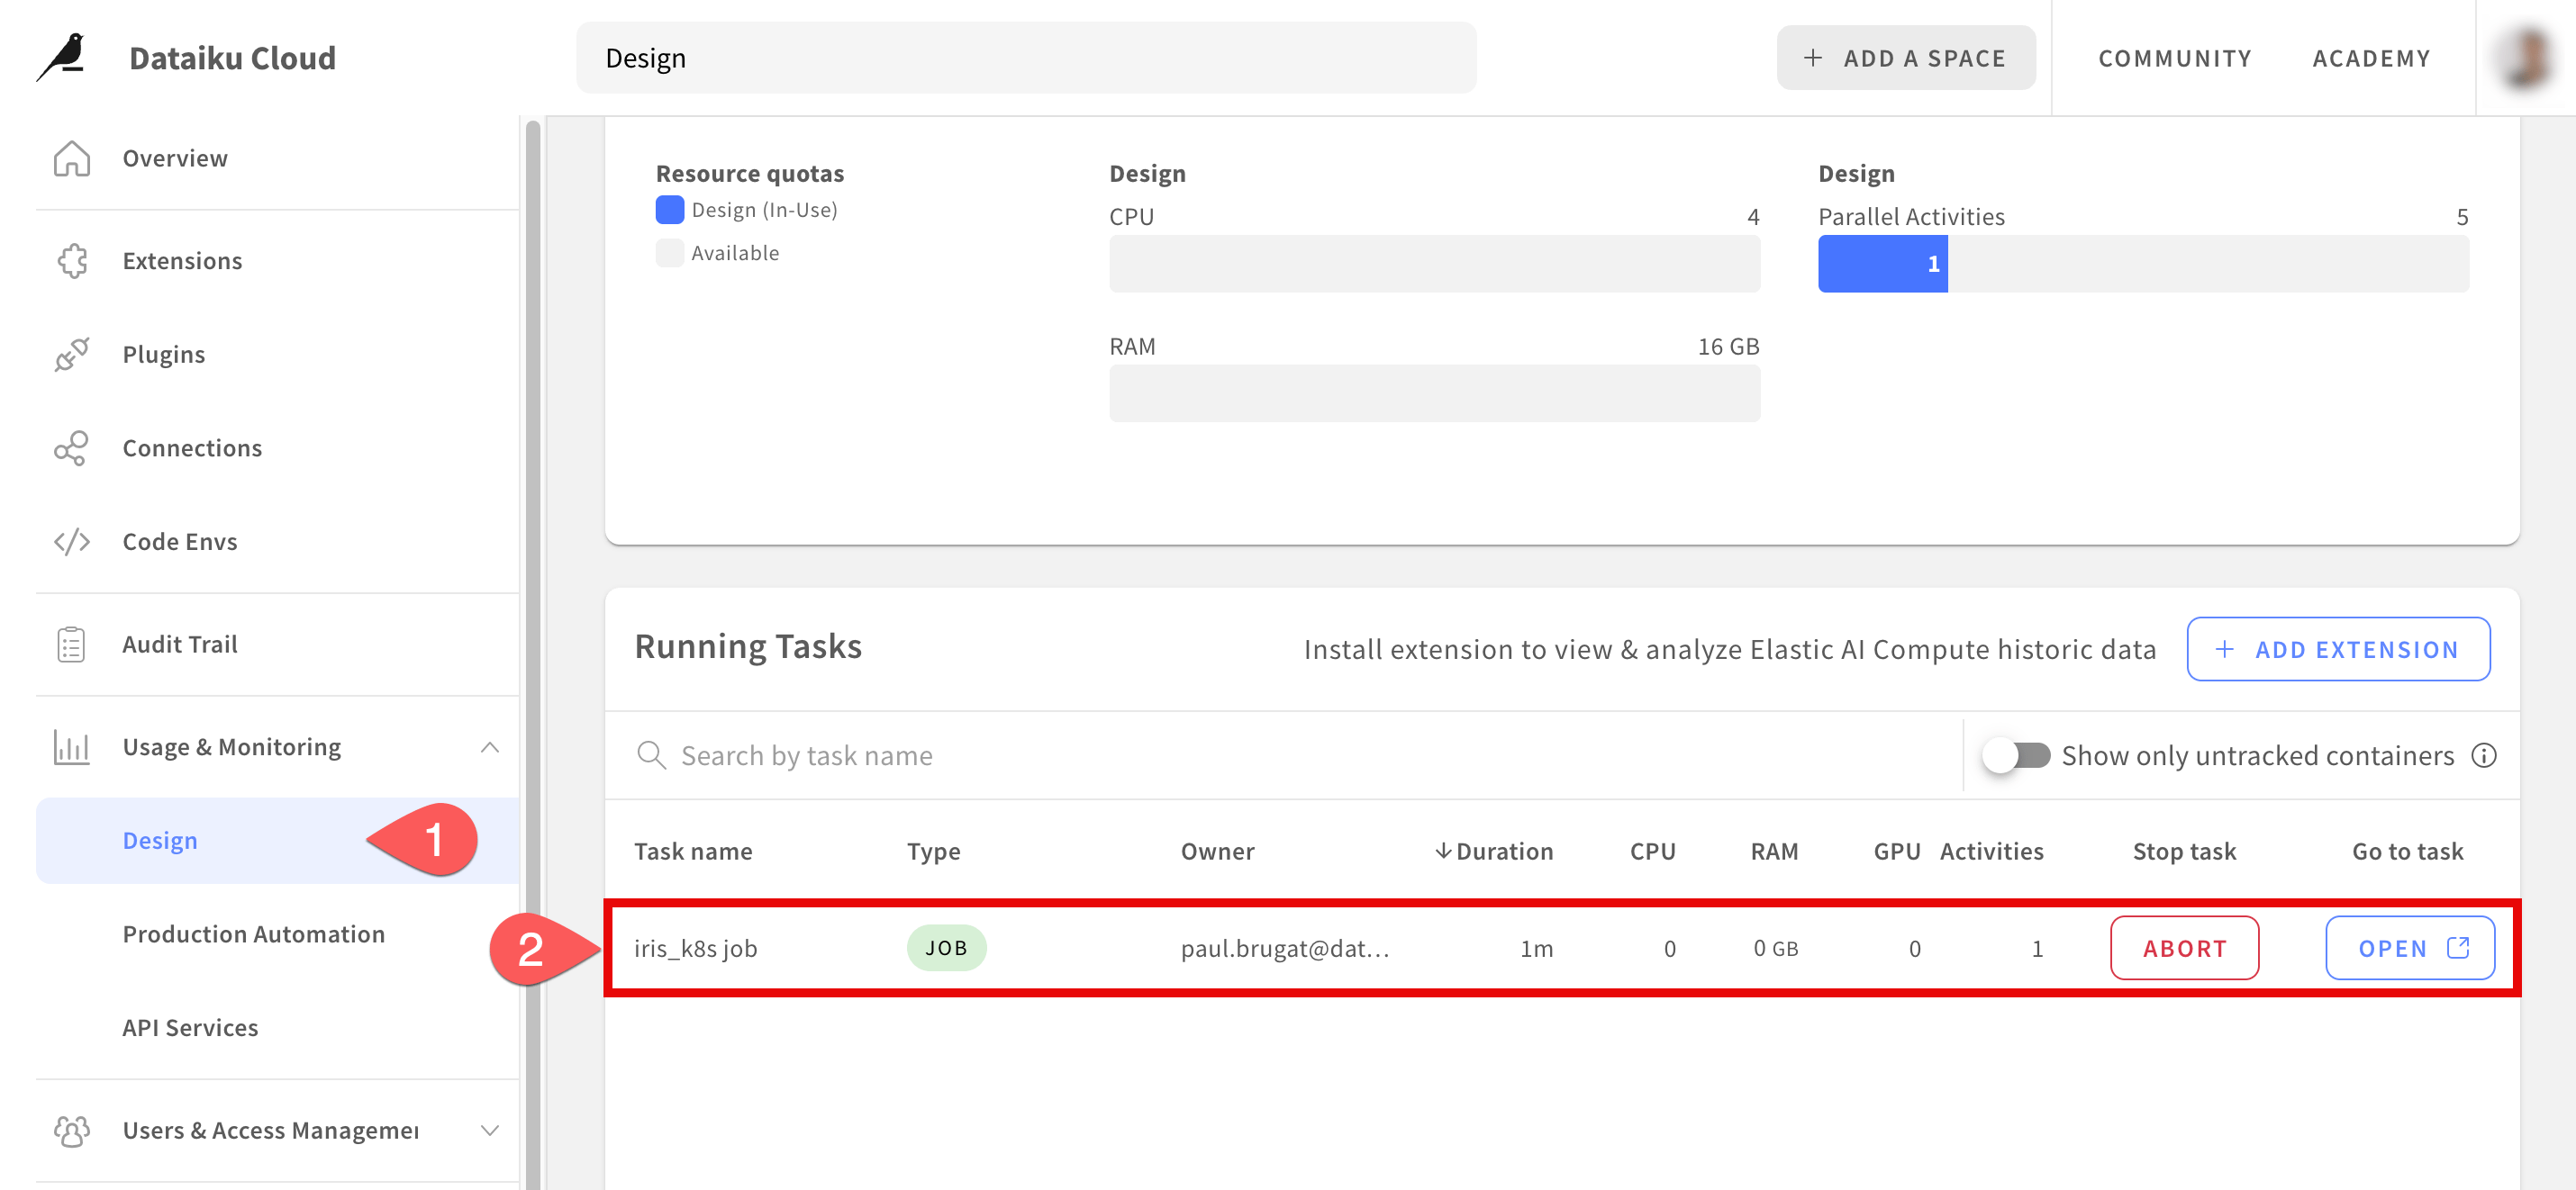Screen dimensions: 2576x1190
Task: Click the RAM quota bar
Action: [x=1434, y=393]
